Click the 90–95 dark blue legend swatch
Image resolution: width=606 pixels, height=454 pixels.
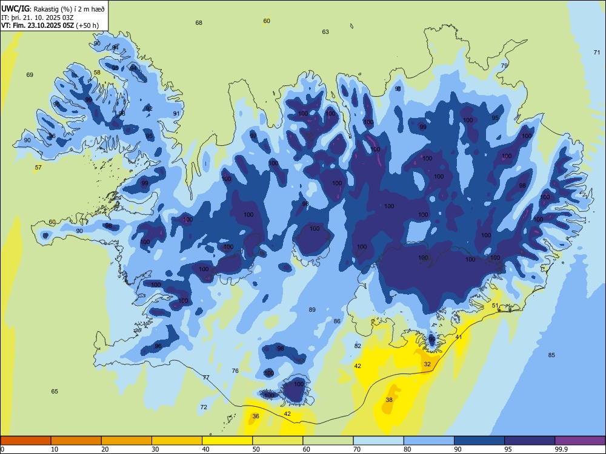[x=479, y=441]
